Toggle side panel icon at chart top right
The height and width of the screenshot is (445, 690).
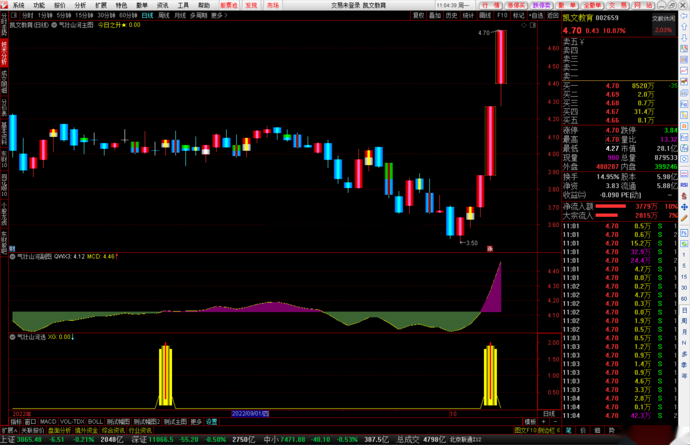(533, 25)
